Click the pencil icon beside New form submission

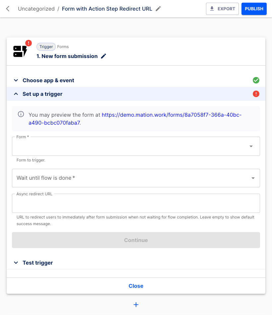[x=103, y=56]
